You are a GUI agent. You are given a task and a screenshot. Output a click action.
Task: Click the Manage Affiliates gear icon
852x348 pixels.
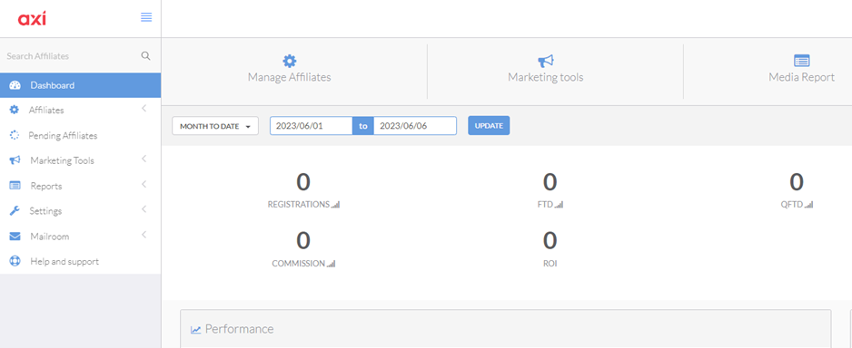(x=290, y=61)
